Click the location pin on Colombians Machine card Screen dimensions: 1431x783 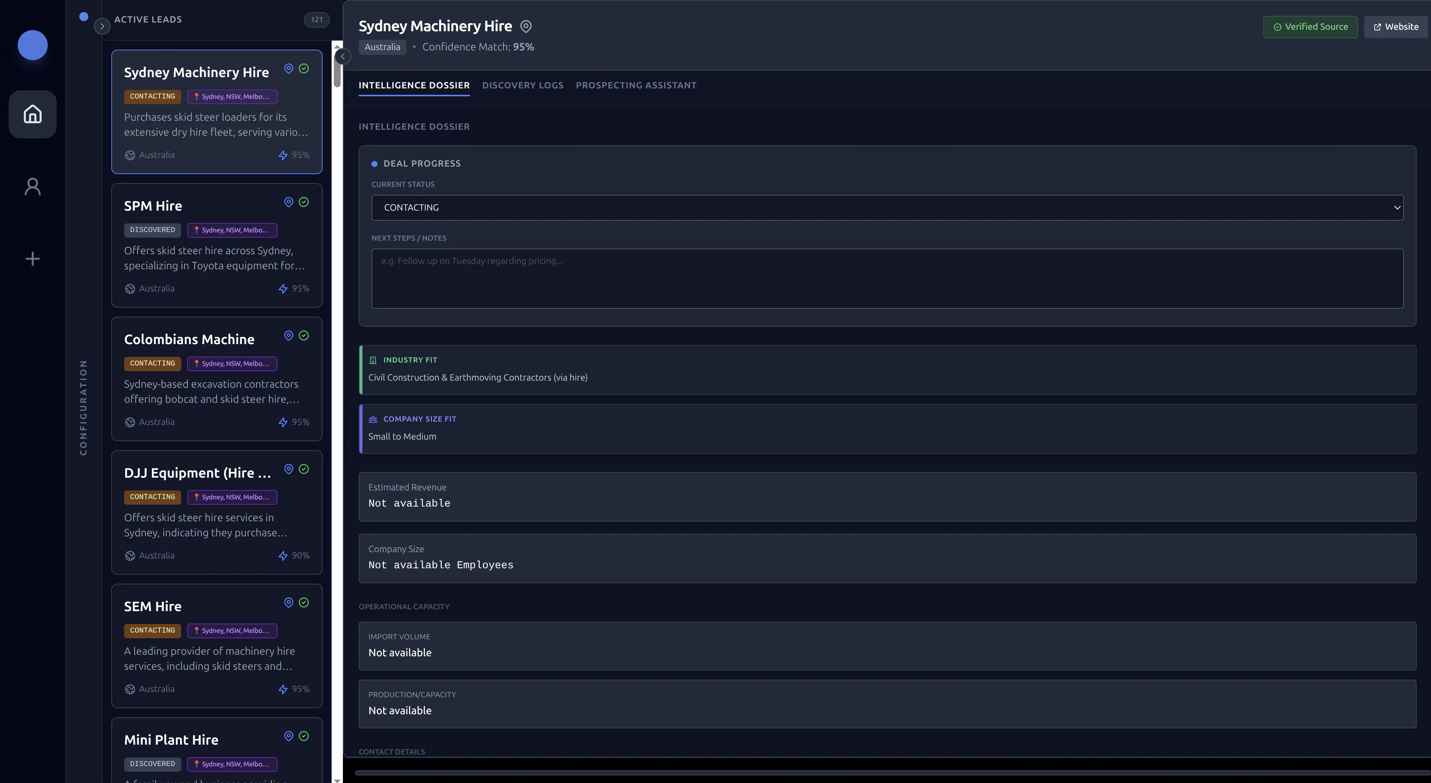289,335
